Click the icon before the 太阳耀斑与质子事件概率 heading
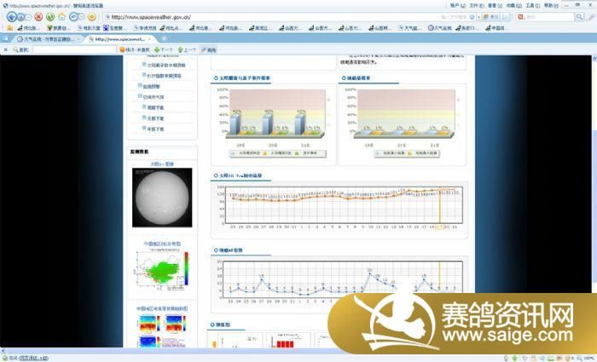Viewport: 597px width, 362px height. tap(214, 78)
